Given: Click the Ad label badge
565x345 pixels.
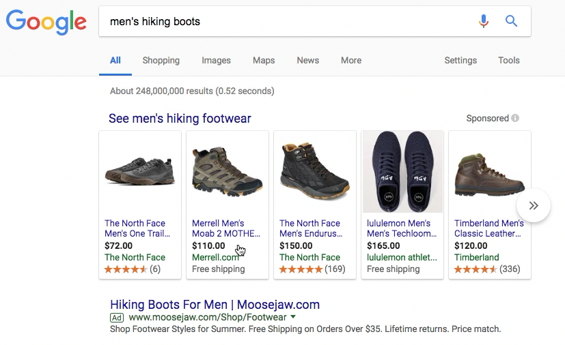Looking at the screenshot, I should [117, 318].
